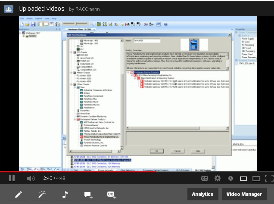Click the Name input field in dialog

click(146, 40)
